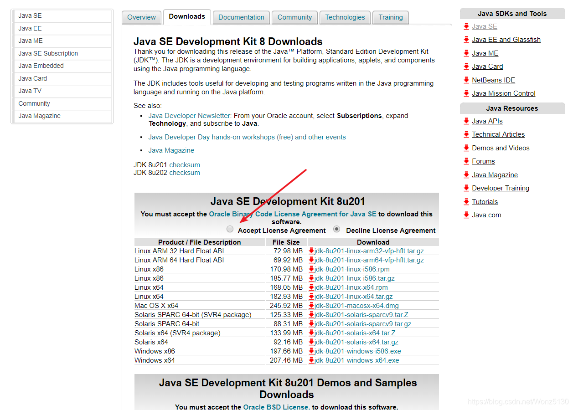Click the download icon for jdk-8u201-windows-x64.exe

pos(312,360)
